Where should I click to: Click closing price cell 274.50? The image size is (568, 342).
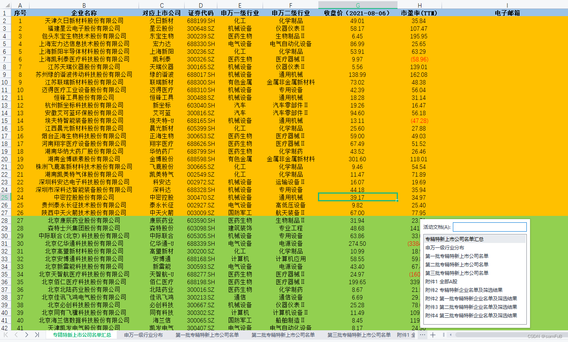click(x=358, y=243)
